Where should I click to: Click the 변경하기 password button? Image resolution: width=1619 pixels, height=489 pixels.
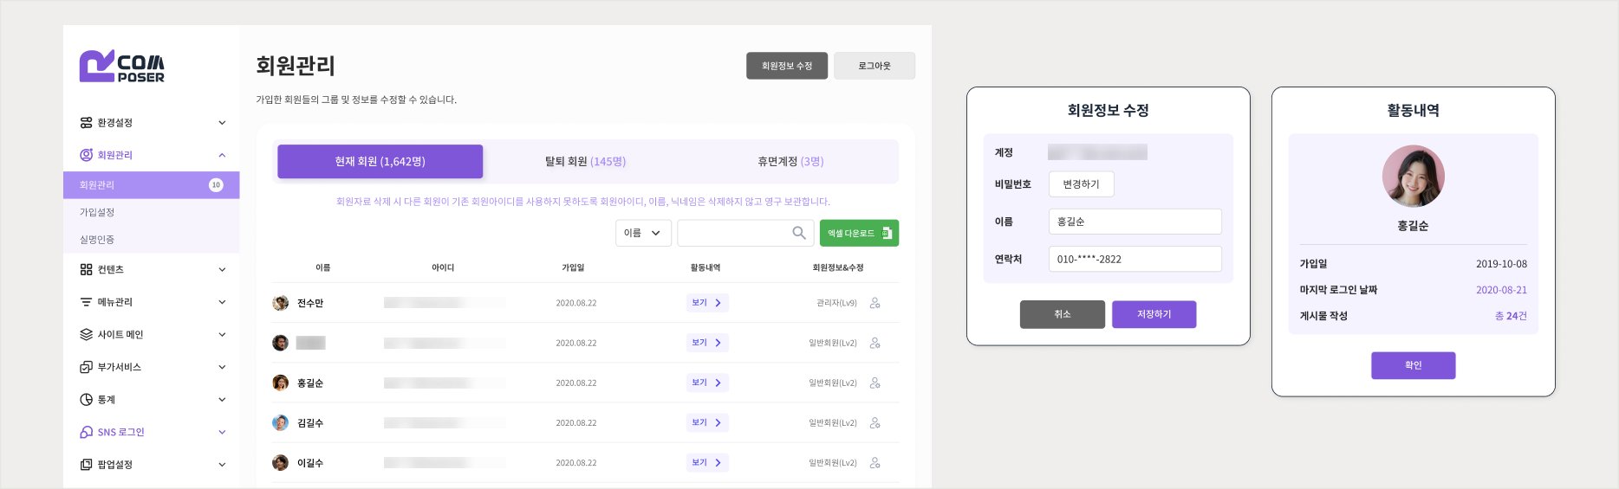[x=1081, y=184]
